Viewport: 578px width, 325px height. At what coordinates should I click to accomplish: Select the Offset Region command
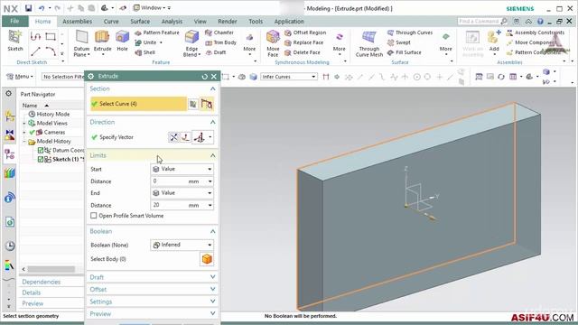[x=305, y=32]
